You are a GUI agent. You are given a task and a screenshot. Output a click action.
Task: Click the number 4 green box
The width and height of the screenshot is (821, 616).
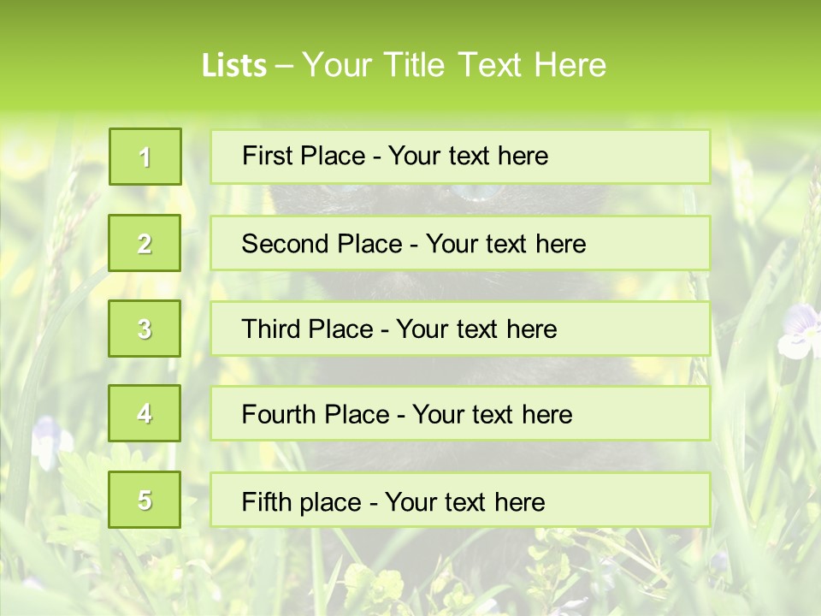coord(145,413)
